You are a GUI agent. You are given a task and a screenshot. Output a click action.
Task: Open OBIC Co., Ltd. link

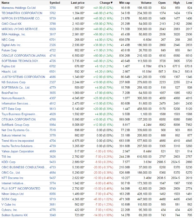click(11, 173)
